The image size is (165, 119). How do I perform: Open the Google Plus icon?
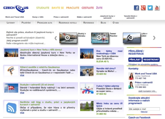[143, 8]
